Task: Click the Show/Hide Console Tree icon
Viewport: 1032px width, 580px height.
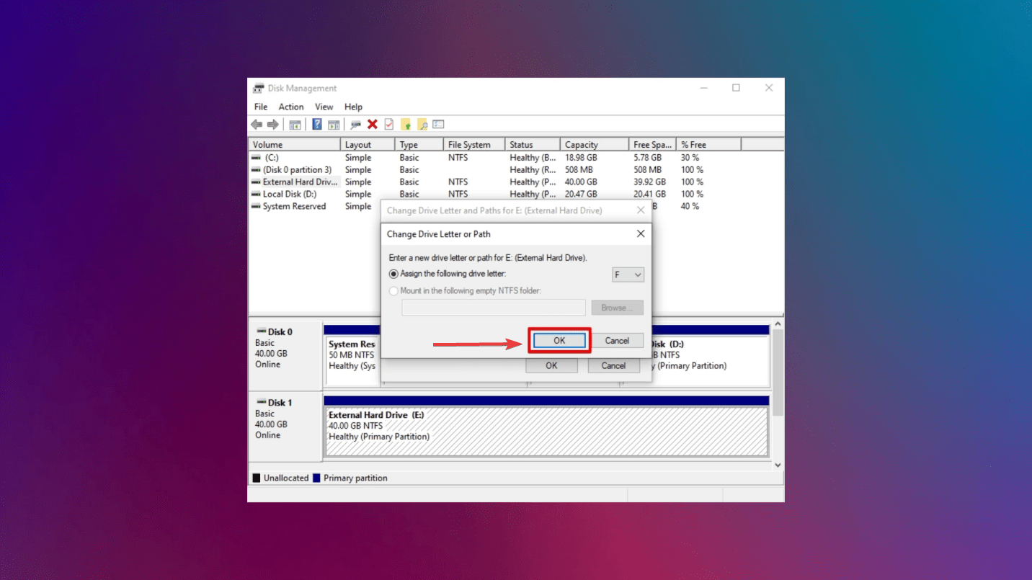Action: (295, 125)
